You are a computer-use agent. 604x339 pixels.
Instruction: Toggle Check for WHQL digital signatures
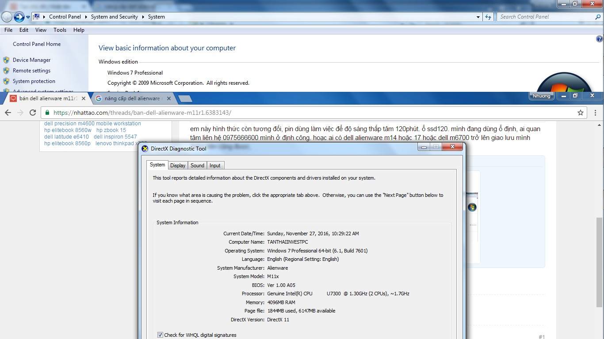pos(160,335)
